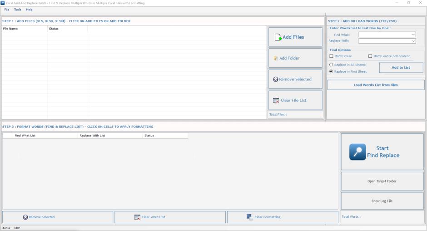This screenshot has height=231, width=427.
Task: Click the Total Words label
Action: pyautogui.click(x=351, y=216)
